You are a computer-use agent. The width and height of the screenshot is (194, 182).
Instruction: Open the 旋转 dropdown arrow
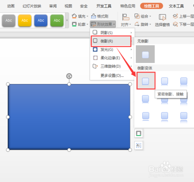150,24
